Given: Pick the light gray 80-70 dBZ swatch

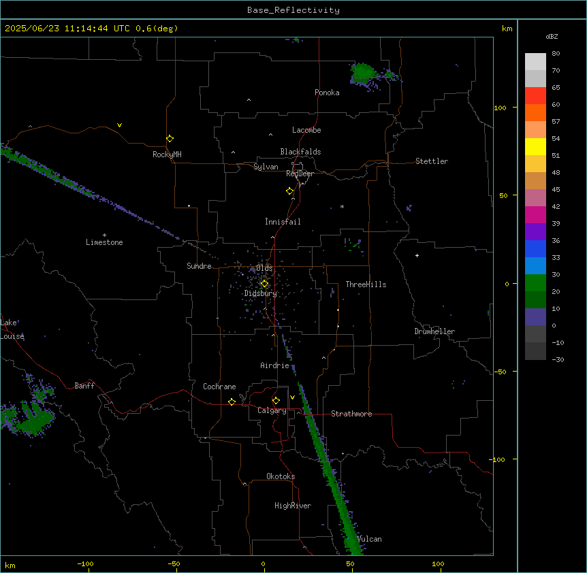Looking at the screenshot, I should click(x=535, y=61).
